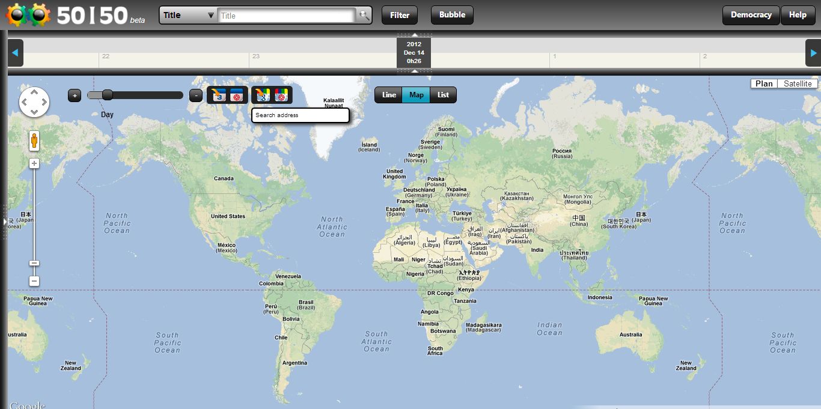Click the calendar icon with arrow and 3
This screenshot has height=409, width=821.
(x=219, y=95)
